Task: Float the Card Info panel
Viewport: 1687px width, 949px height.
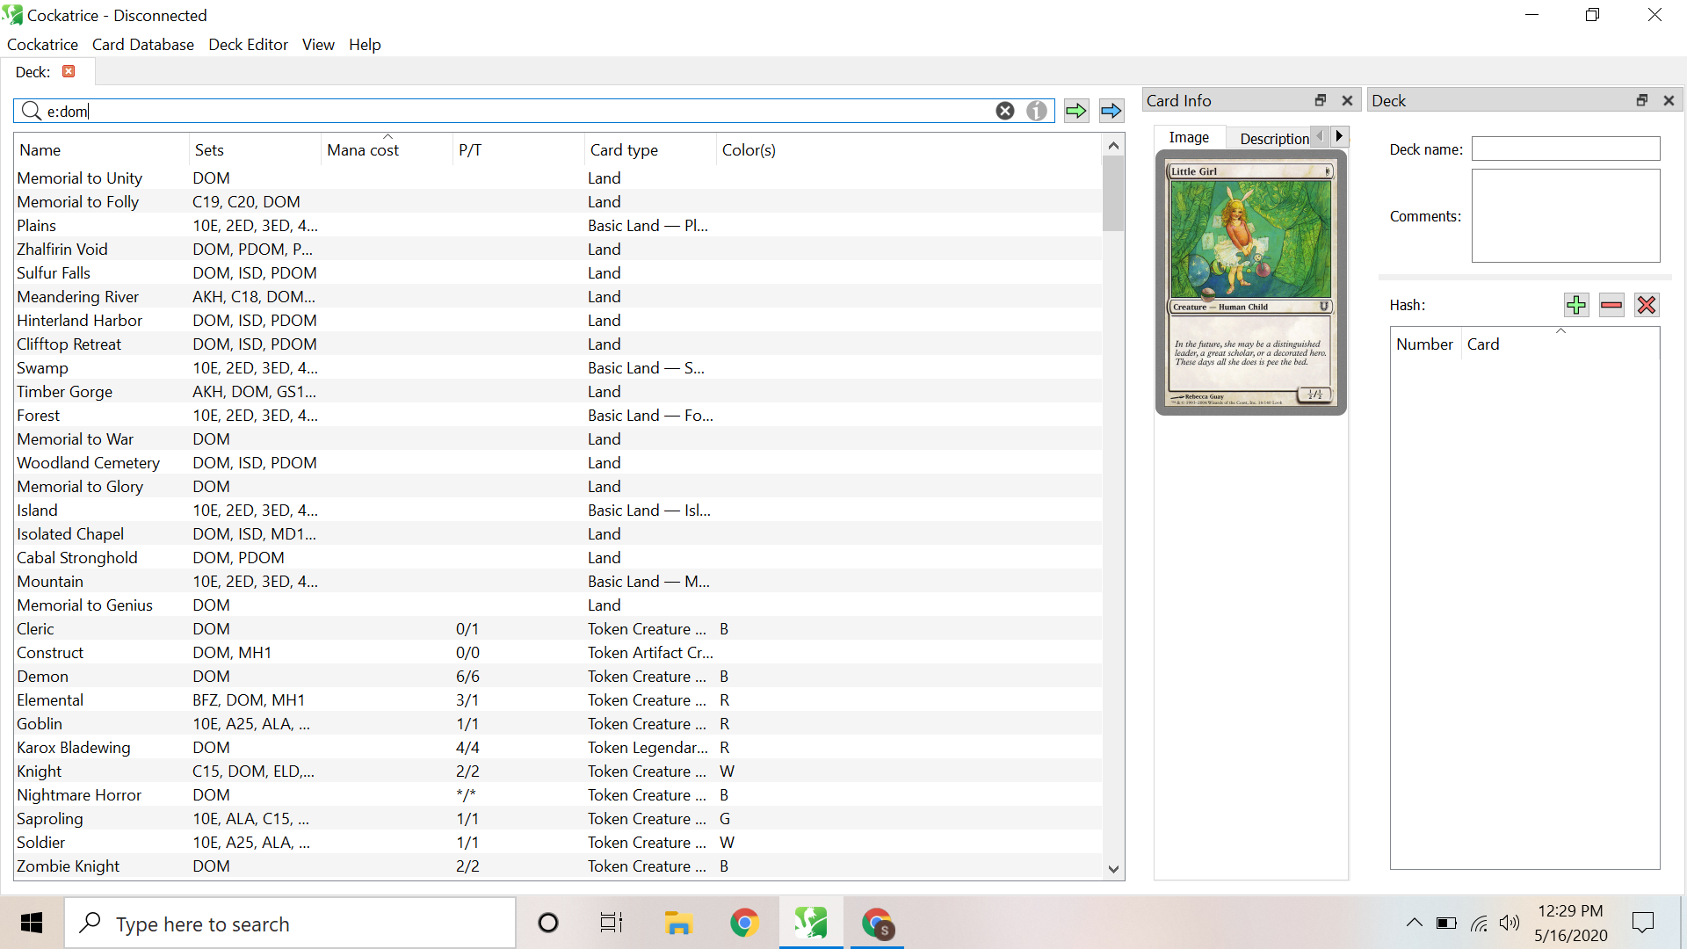Action: tap(1320, 100)
